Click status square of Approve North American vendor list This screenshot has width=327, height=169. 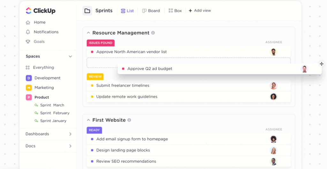92,52
